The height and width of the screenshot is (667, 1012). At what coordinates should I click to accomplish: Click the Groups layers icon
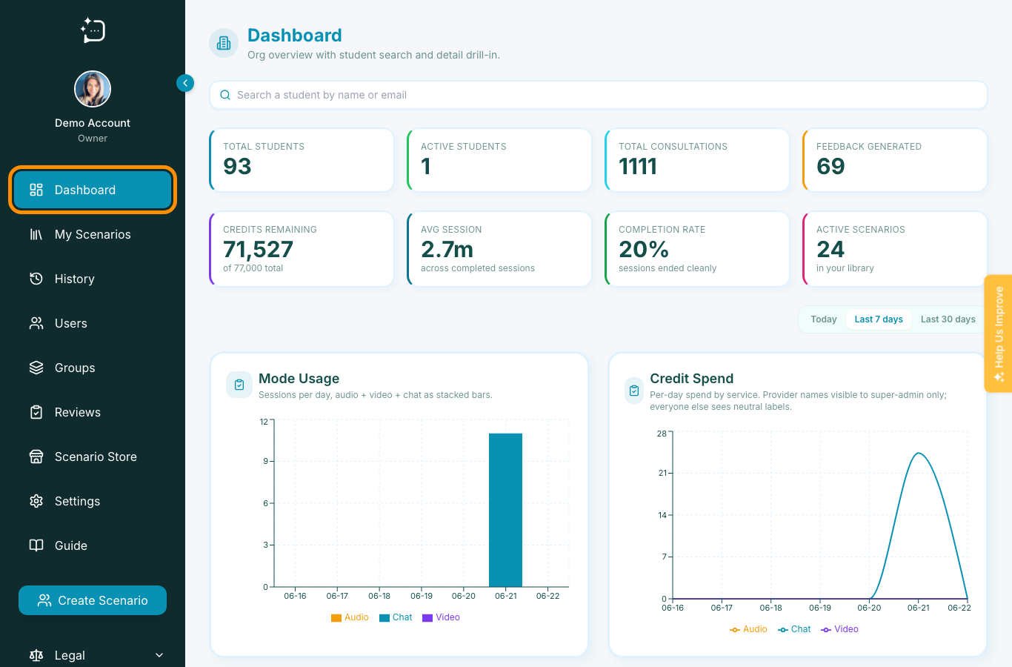[x=36, y=368]
